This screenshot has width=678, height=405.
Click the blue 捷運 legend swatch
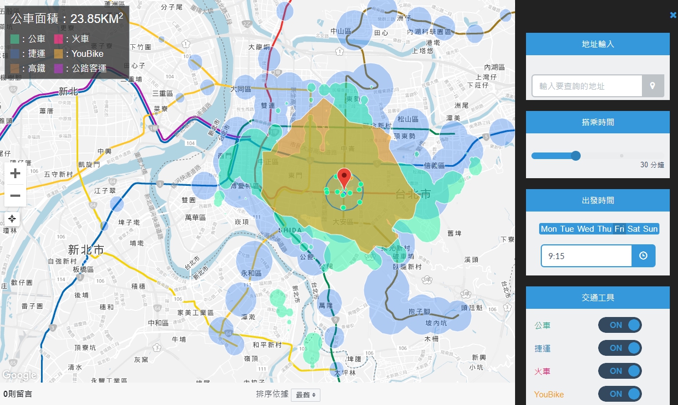[15, 54]
